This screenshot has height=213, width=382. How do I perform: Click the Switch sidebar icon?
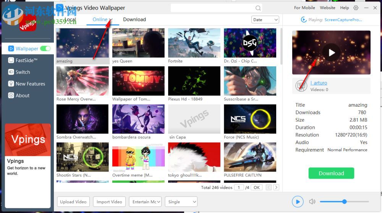pyautogui.click(x=11, y=72)
